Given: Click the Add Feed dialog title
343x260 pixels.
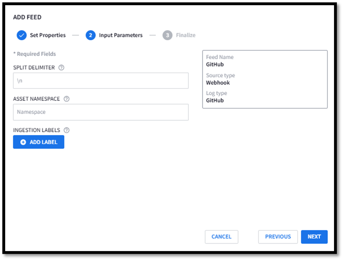Looking at the screenshot, I should coord(28,17).
